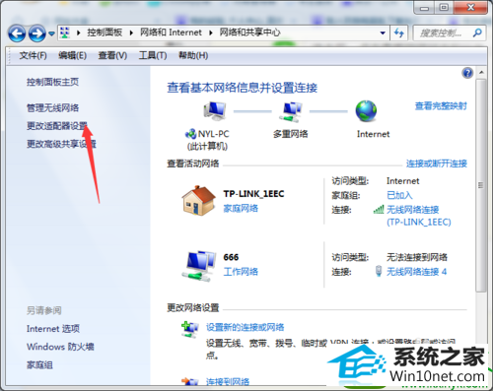Click the 666 network name
This screenshot has height=391, width=493.
click(231, 257)
